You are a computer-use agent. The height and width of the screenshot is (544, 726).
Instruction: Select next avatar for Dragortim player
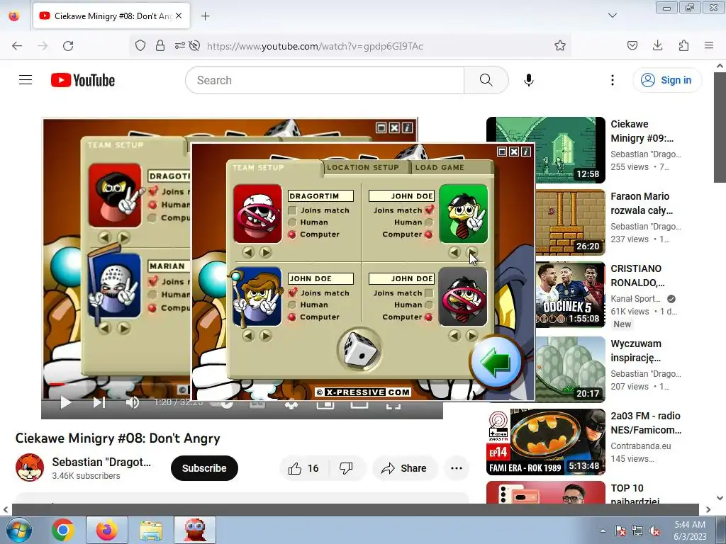coord(265,252)
